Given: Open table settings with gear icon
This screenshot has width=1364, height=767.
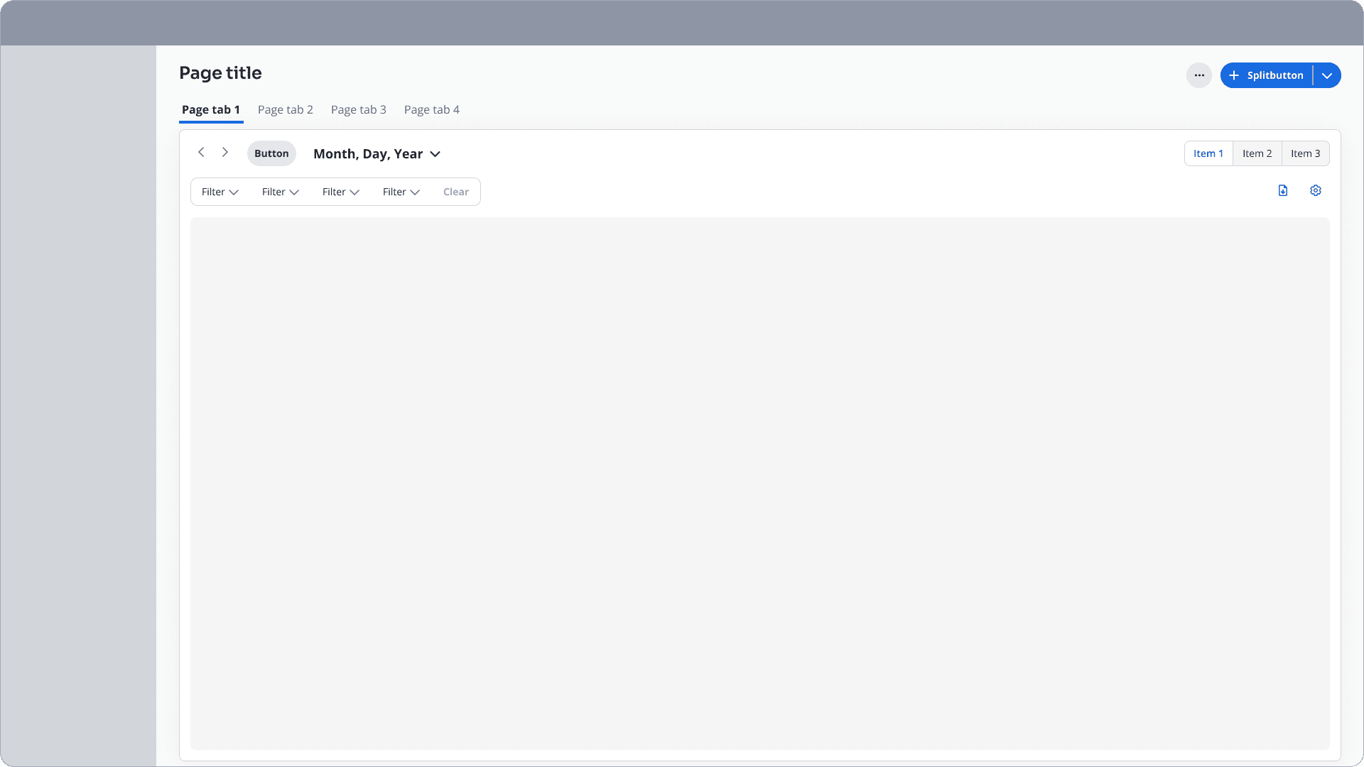Looking at the screenshot, I should (1315, 190).
